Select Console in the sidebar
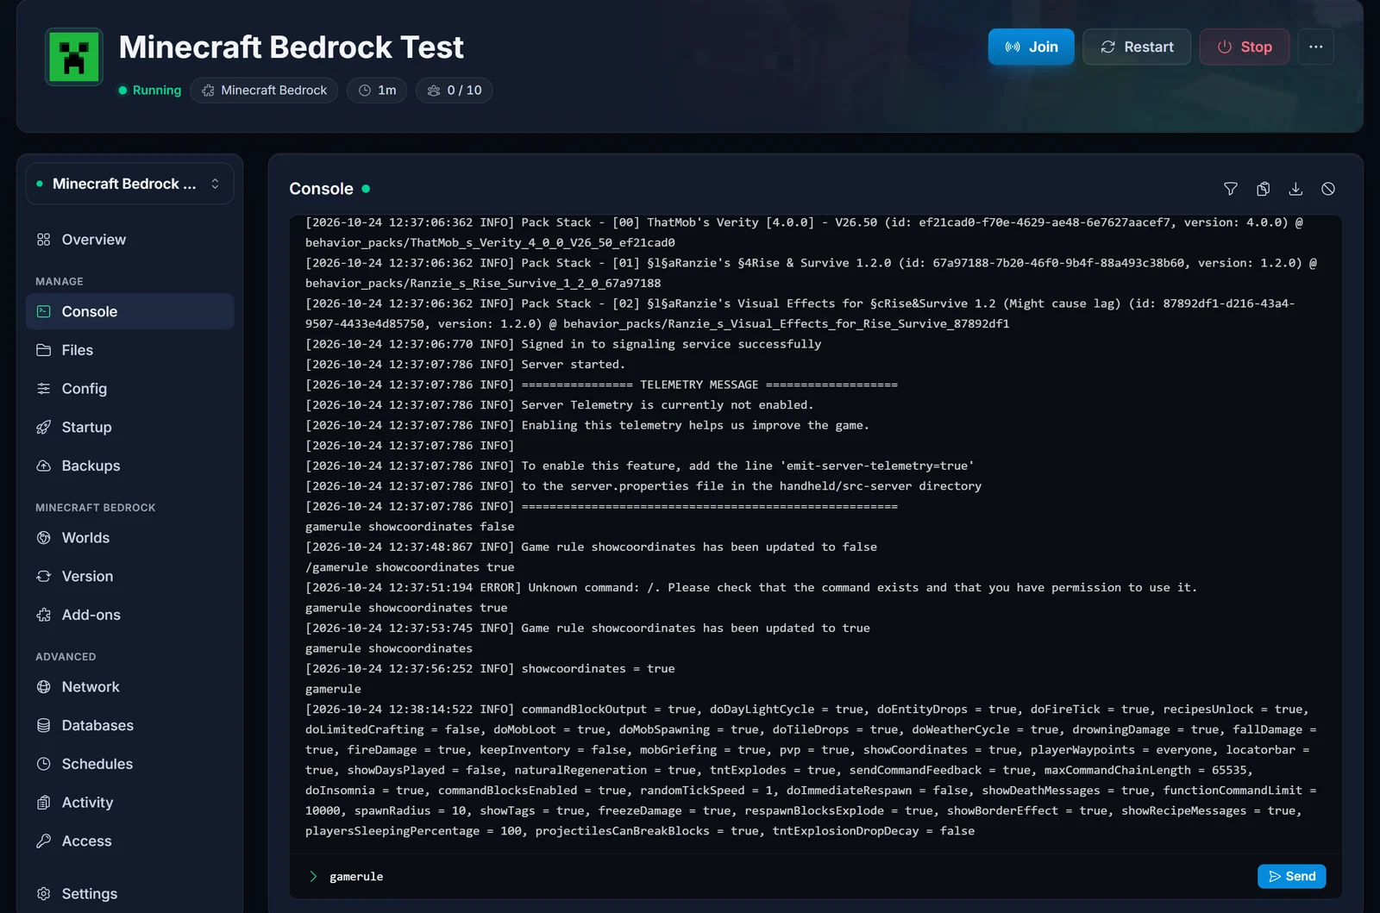This screenshot has height=913, width=1380. pos(129,311)
